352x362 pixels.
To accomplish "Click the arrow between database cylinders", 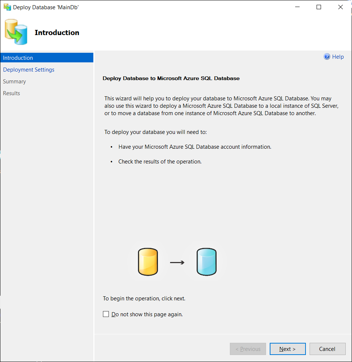I will (x=177, y=262).
